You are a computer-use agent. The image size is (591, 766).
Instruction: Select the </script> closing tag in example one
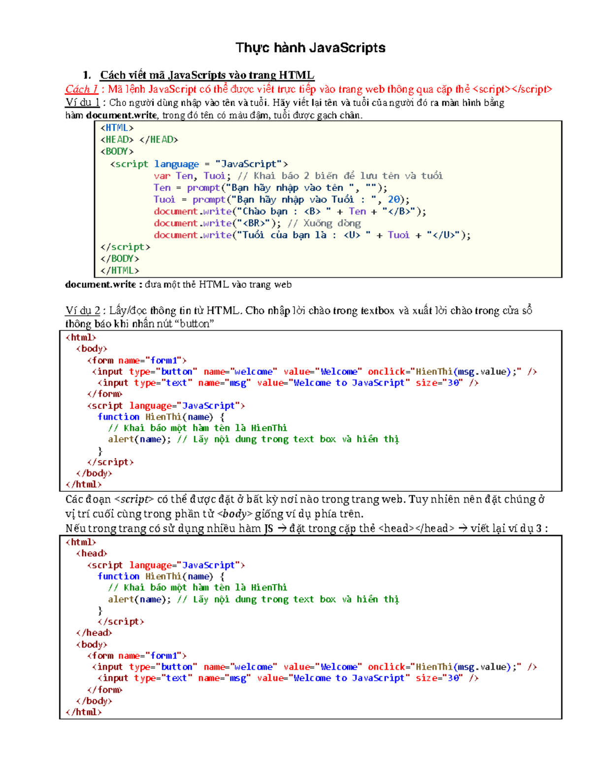click(x=126, y=247)
